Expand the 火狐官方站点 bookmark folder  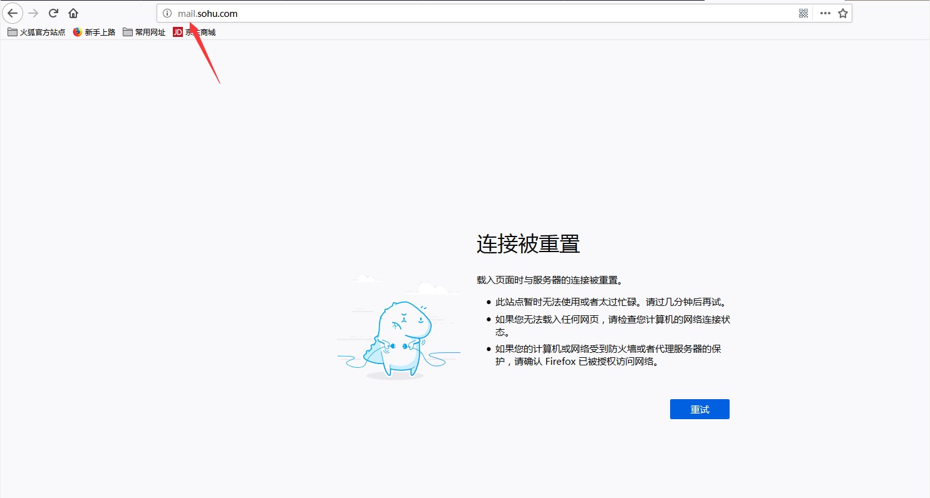point(36,32)
